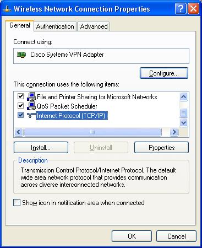Click the Cisco Systems VPN Adapter card icon
This screenshot has width=202, height=248.
click(x=21, y=55)
